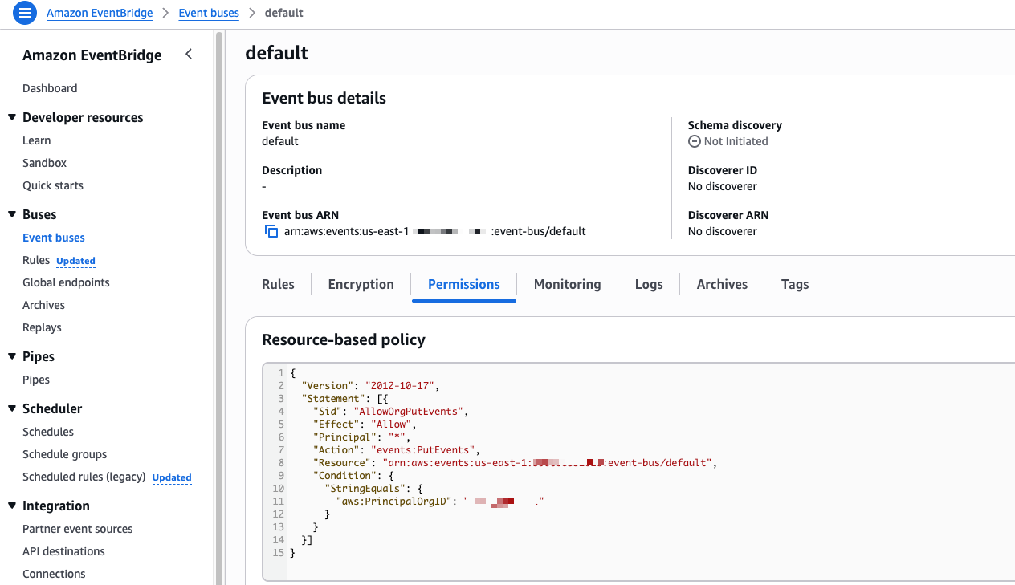Open Event buses in the sidebar
Image resolution: width=1015 pixels, height=585 pixels.
click(x=54, y=238)
